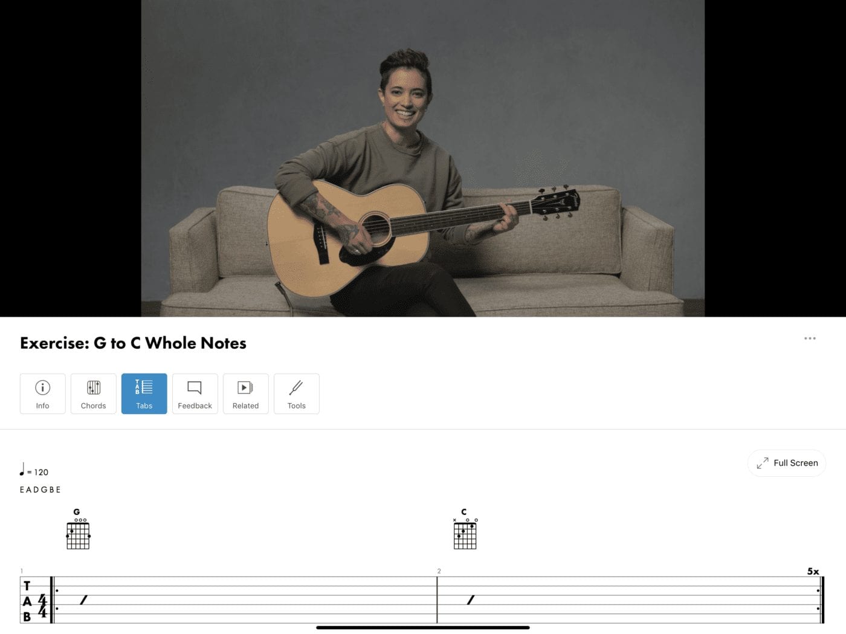
Task: Open the Info tab
Action: (42, 393)
